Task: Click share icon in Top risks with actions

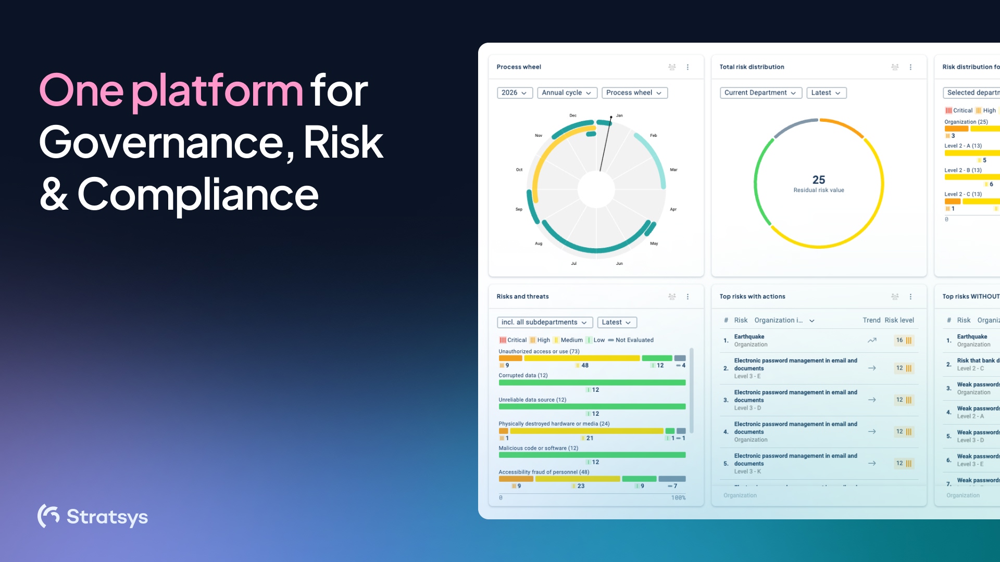Action: pyautogui.click(x=895, y=297)
